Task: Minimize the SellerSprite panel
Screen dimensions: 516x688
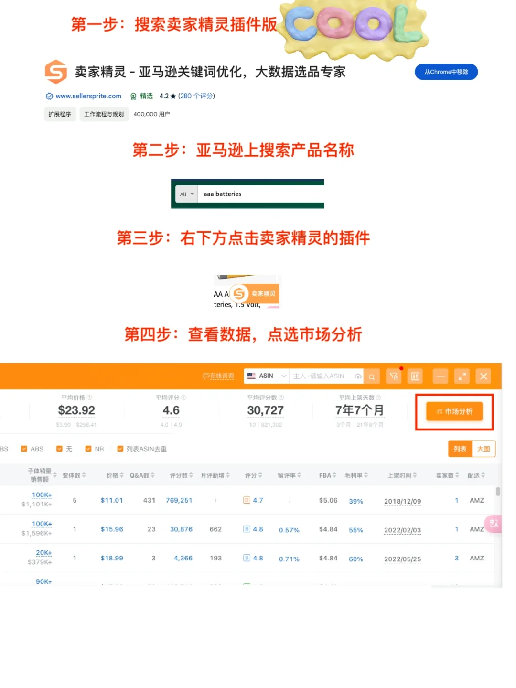Action: click(441, 376)
